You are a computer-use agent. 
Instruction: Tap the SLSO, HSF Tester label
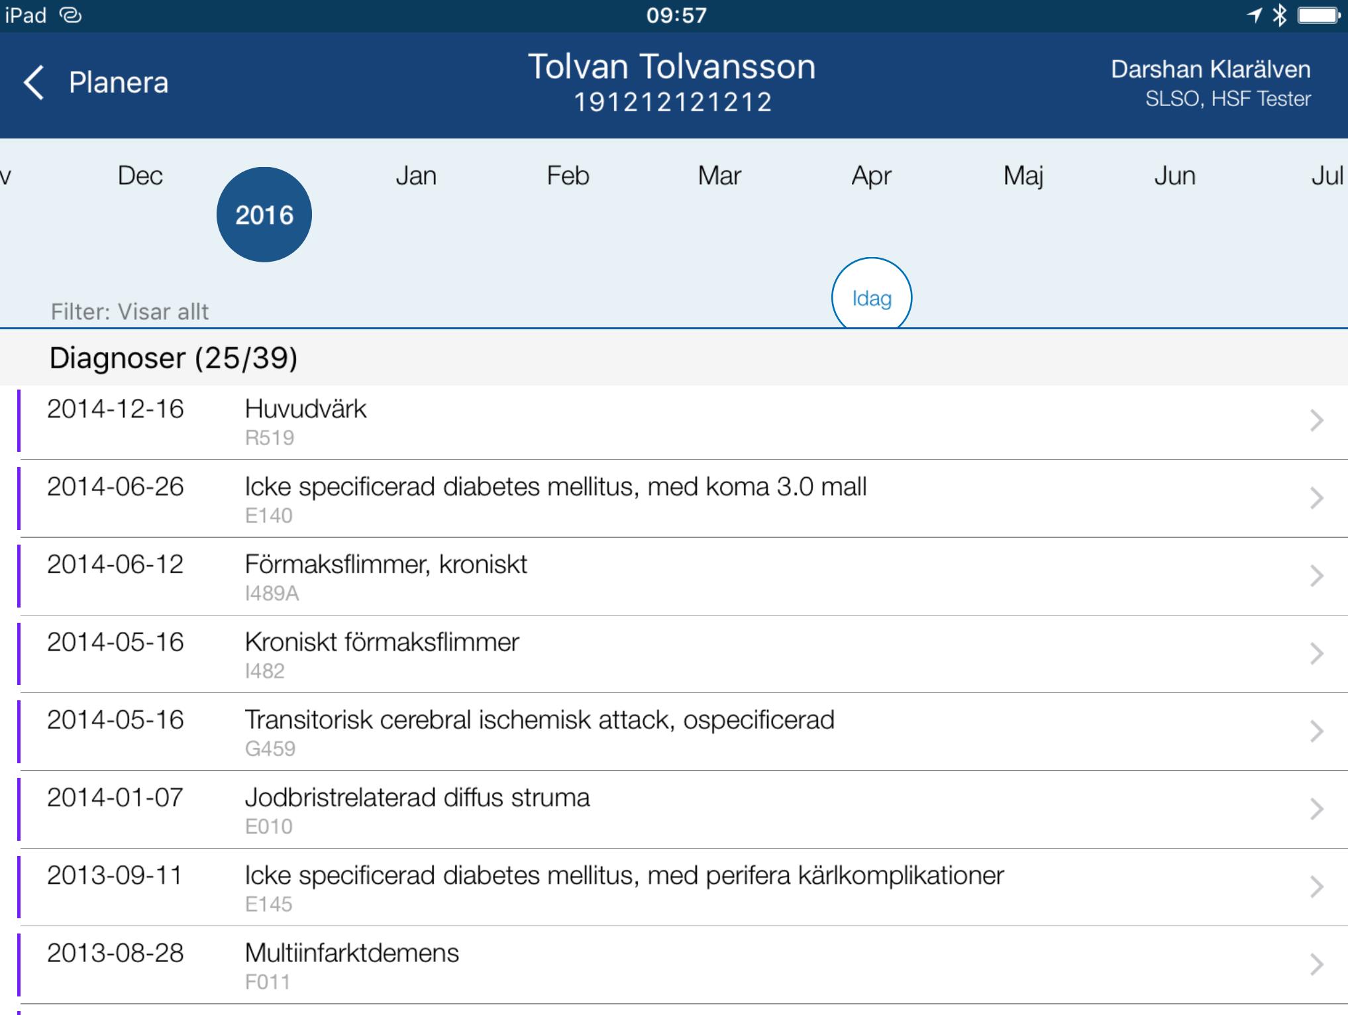coord(1228,99)
